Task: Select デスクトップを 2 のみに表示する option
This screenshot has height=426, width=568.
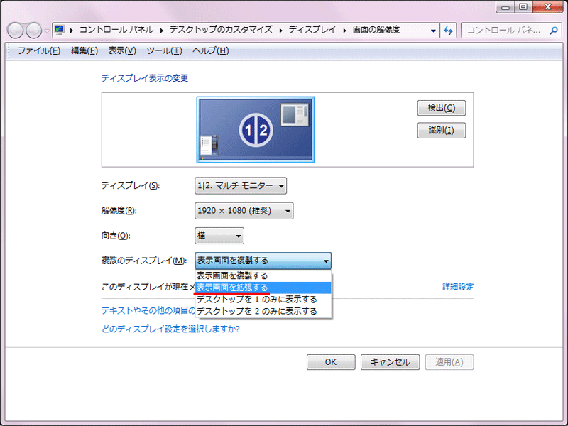Action: click(x=256, y=311)
